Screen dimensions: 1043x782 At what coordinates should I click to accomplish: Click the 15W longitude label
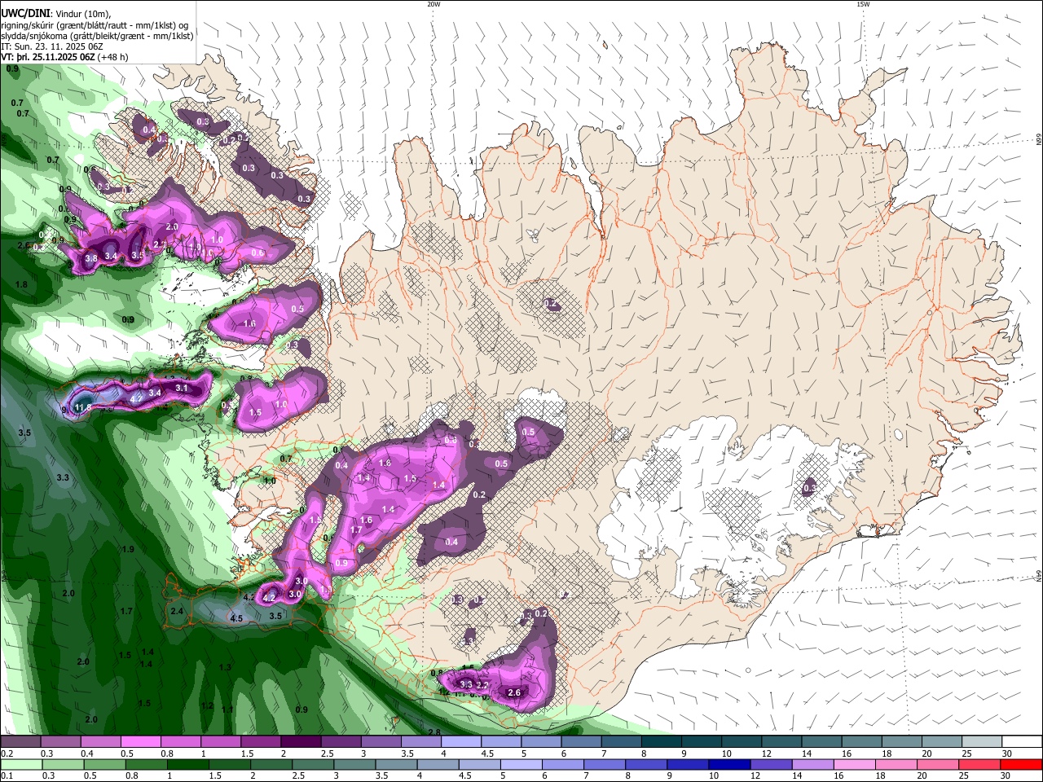pyautogui.click(x=863, y=4)
